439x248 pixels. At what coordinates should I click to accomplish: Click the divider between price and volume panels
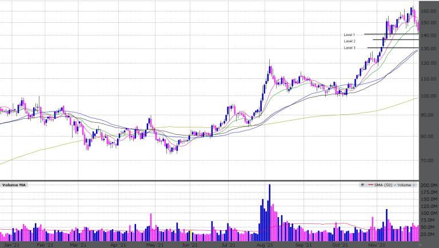click(x=219, y=181)
